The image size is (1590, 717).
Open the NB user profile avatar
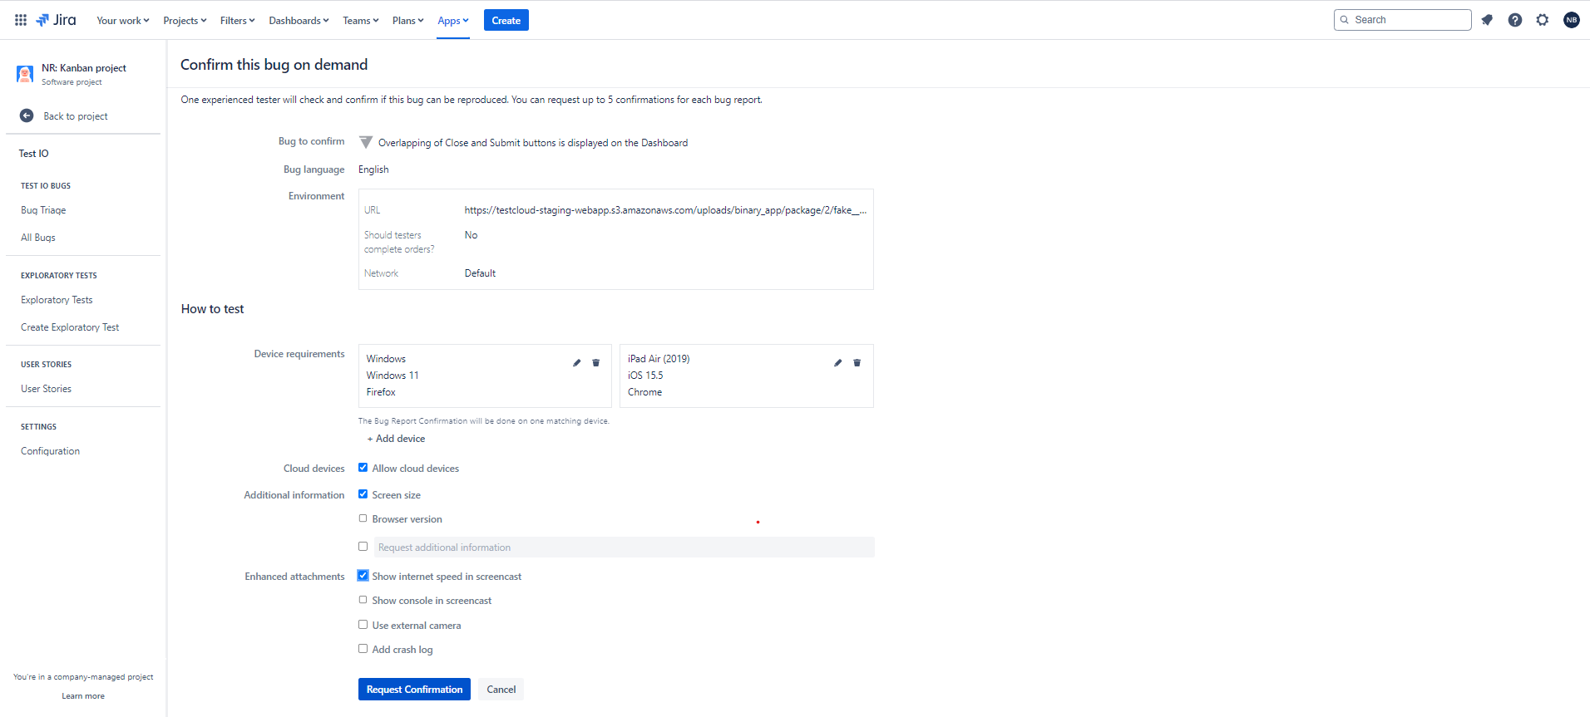pos(1572,20)
